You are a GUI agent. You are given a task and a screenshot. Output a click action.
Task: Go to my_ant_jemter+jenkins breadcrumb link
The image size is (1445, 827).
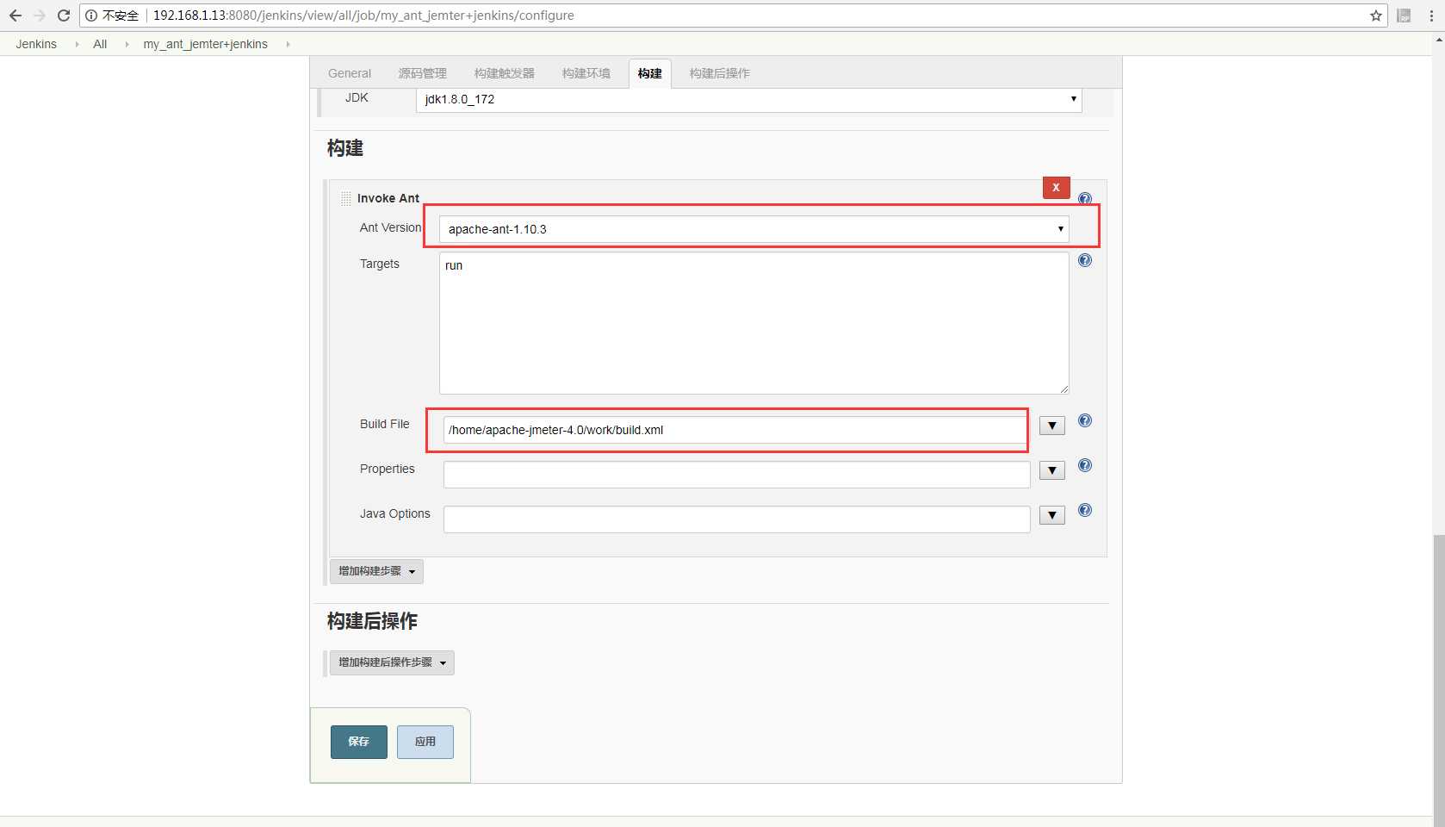click(x=206, y=44)
